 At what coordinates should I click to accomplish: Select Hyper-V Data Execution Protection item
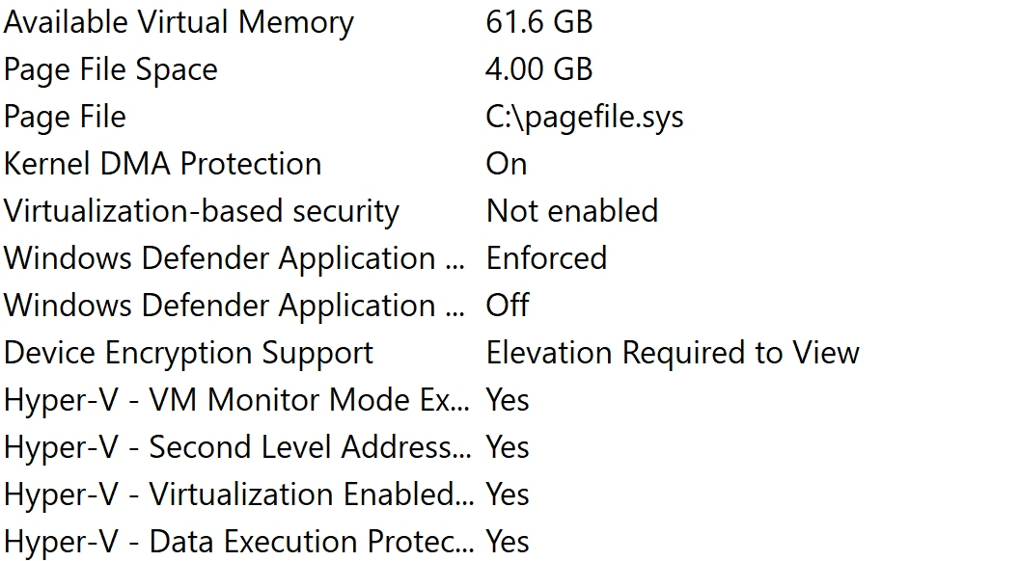(x=238, y=542)
